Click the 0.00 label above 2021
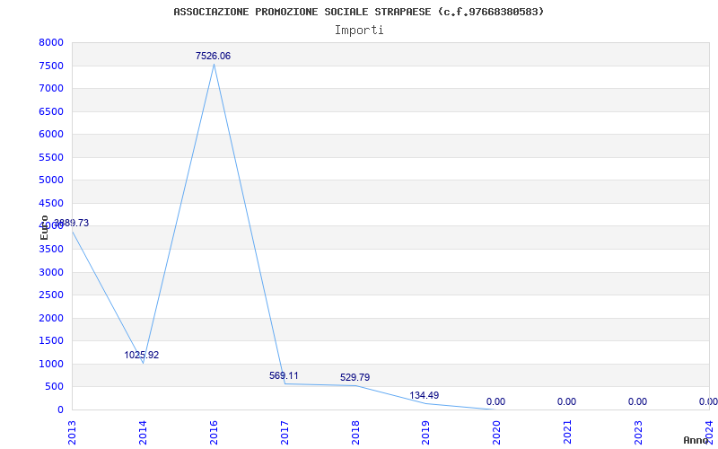 (x=566, y=401)
